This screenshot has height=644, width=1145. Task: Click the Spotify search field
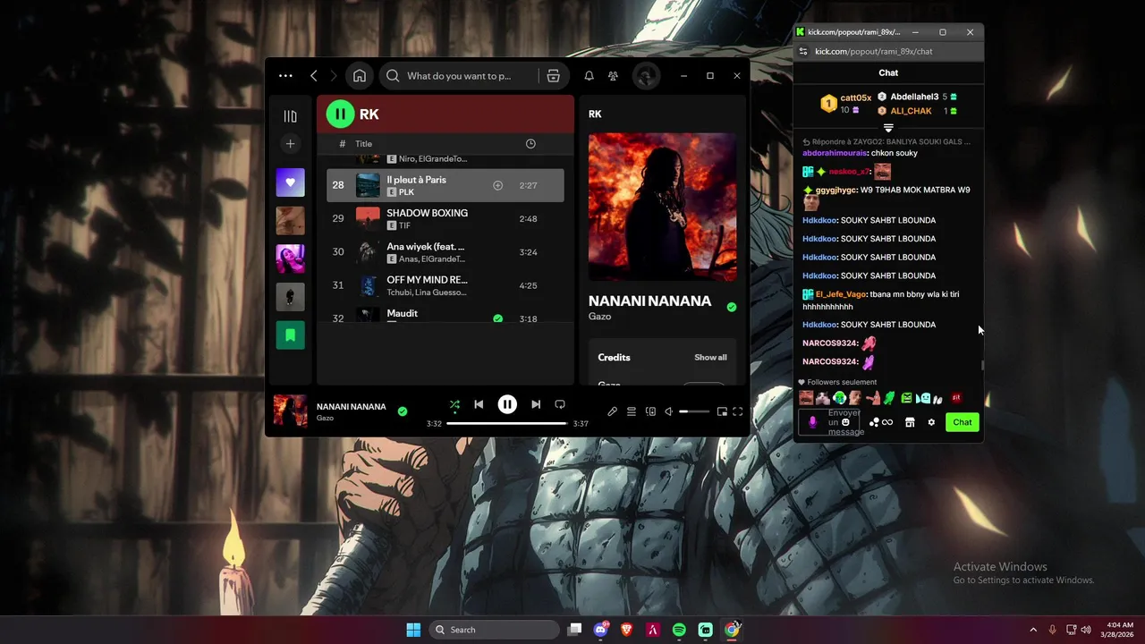(459, 76)
